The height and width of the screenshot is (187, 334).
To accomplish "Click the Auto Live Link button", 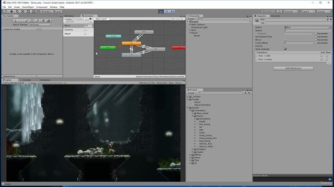I will 177,19.
